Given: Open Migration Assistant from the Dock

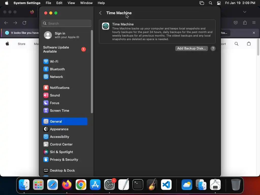Looking at the screenshot, I should click(x=201, y=185).
